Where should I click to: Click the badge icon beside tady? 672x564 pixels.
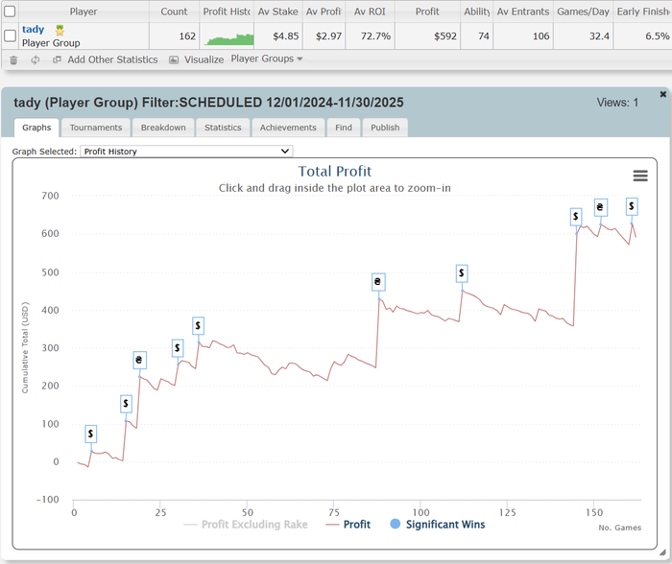60,30
